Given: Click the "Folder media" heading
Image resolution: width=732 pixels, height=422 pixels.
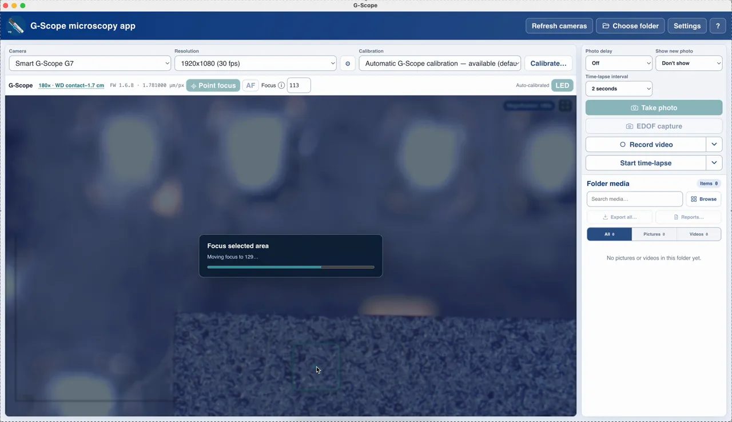Looking at the screenshot, I should pos(608,184).
